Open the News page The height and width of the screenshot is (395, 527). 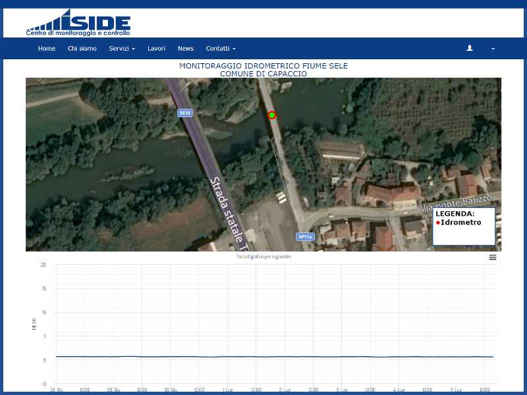click(186, 48)
